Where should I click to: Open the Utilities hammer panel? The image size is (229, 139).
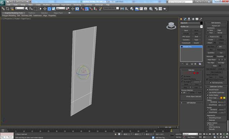[201, 19]
